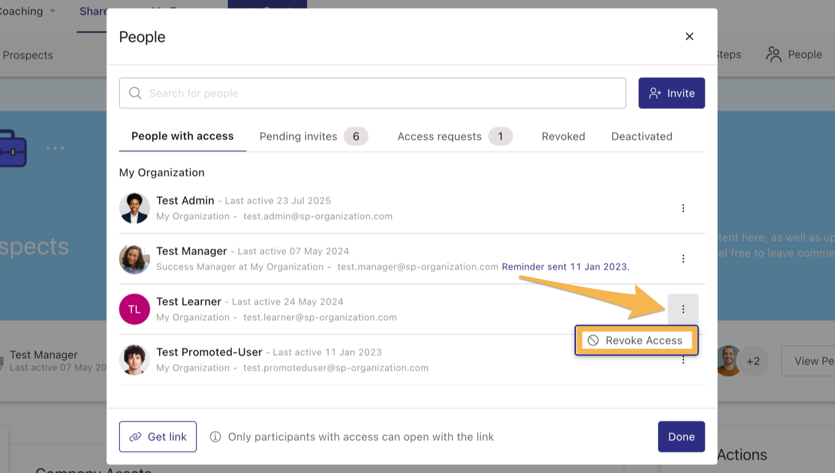Select the People with access tab

click(182, 136)
